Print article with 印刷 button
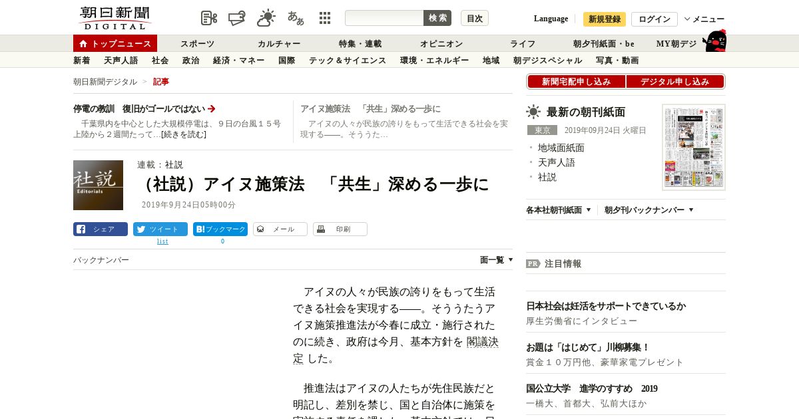The width and height of the screenshot is (799, 419). pyautogui.click(x=340, y=229)
